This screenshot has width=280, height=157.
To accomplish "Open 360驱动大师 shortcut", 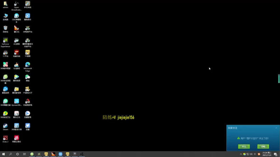I will pos(16,127).
